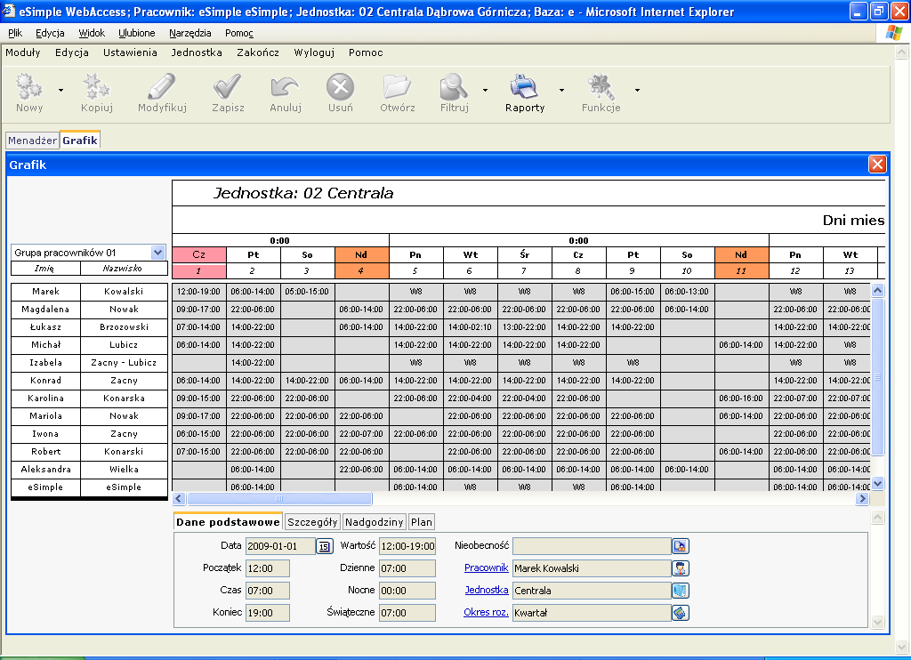Image resolution: width=911 pixels, height=660 pixels.
Task: Select Iwona Zacny's 22:00-07:00 cell
Action: pos(361,434)
